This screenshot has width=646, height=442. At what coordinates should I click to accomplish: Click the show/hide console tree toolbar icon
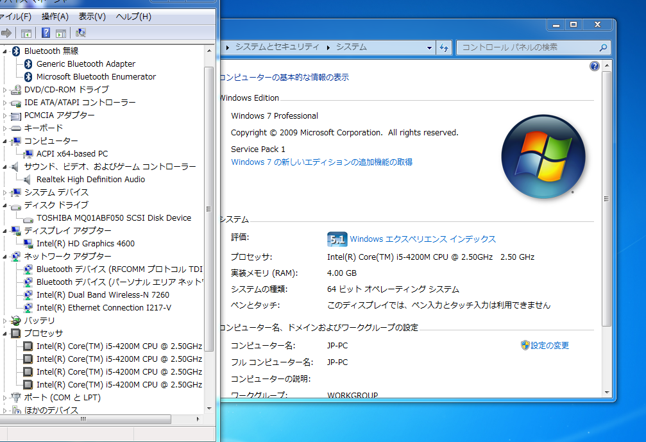pos(26,33)
